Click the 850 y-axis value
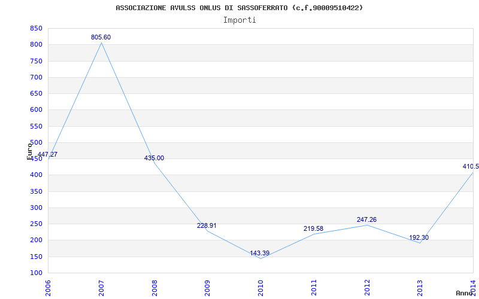 pyautogui.click(x=36, y=28)
